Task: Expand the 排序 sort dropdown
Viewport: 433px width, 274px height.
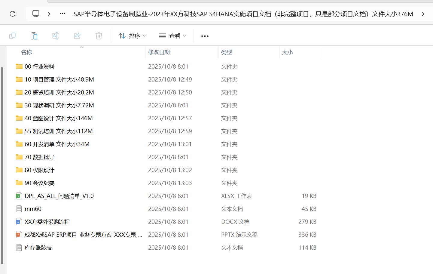Action: [132, 36]
